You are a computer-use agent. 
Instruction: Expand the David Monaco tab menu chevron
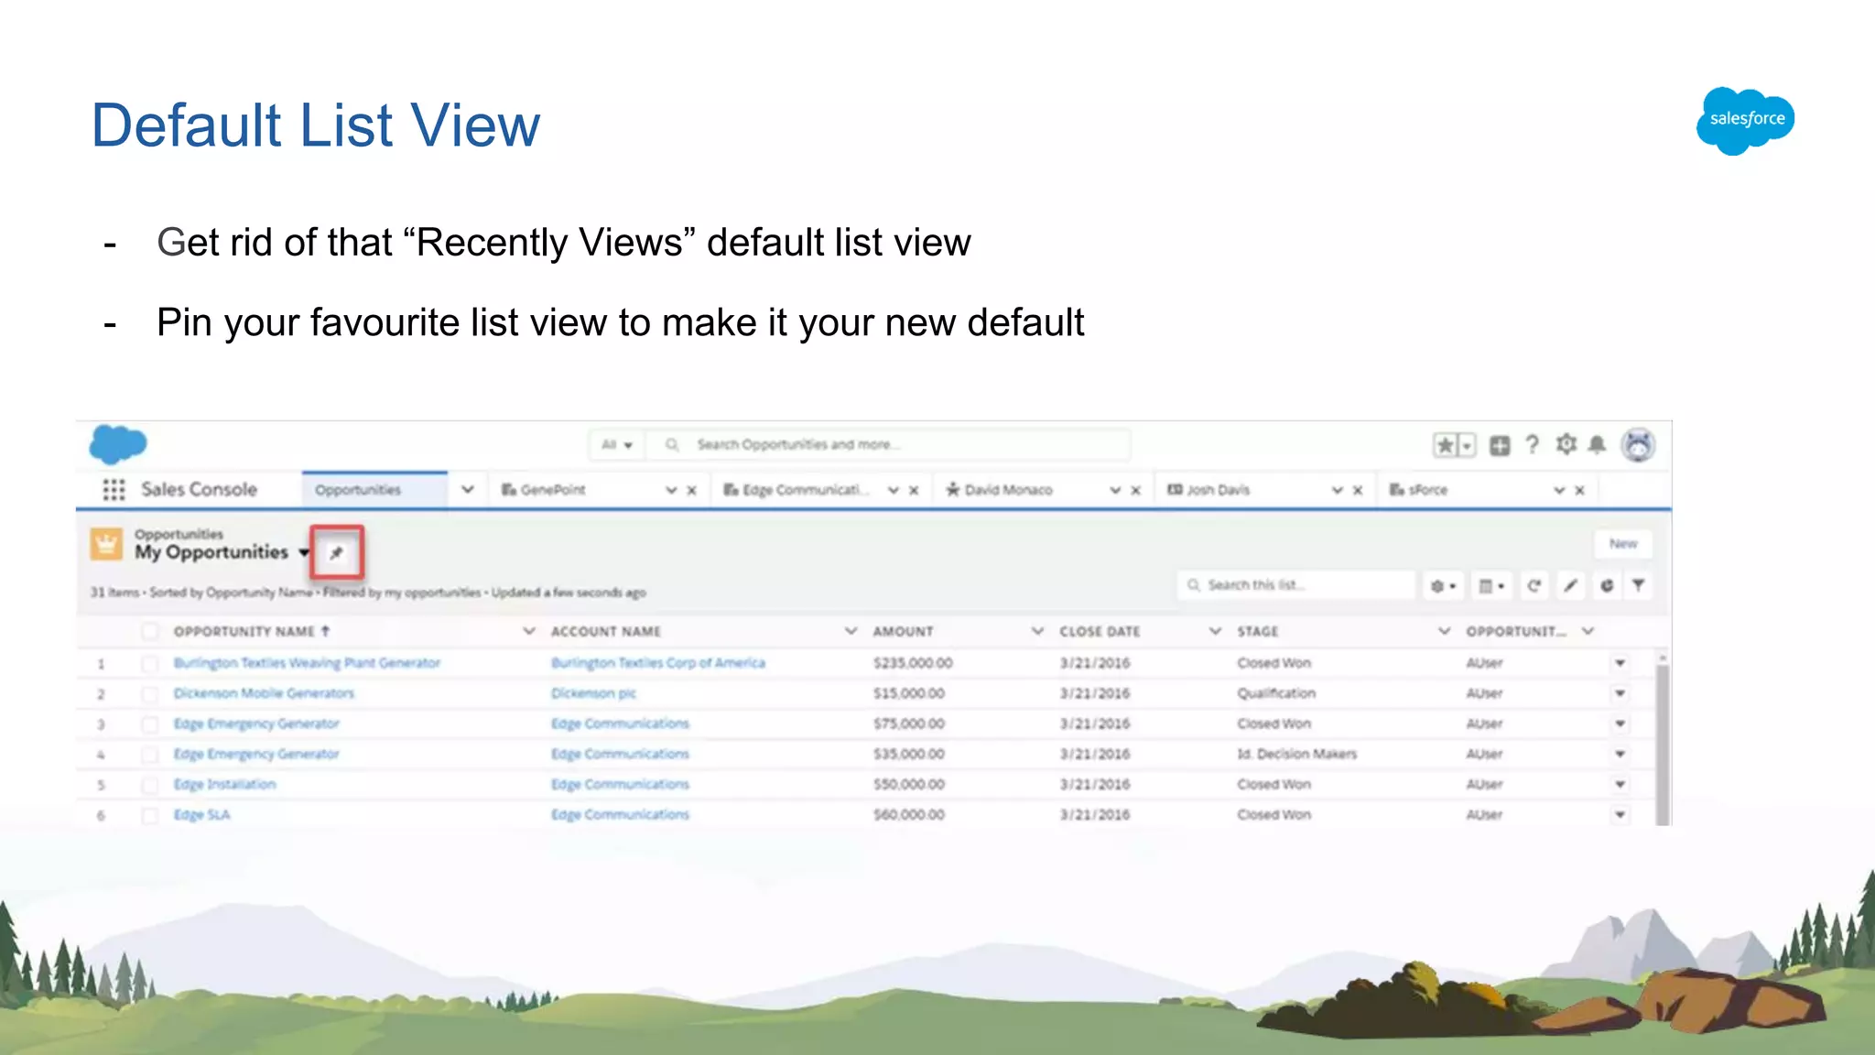1115,490
